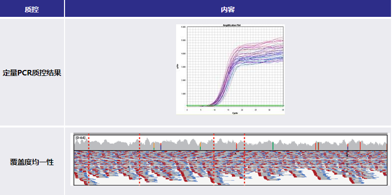392x195 pixels.
Task: Select the 覆盖度均一性 row label
Action: [x=32, y=162]
